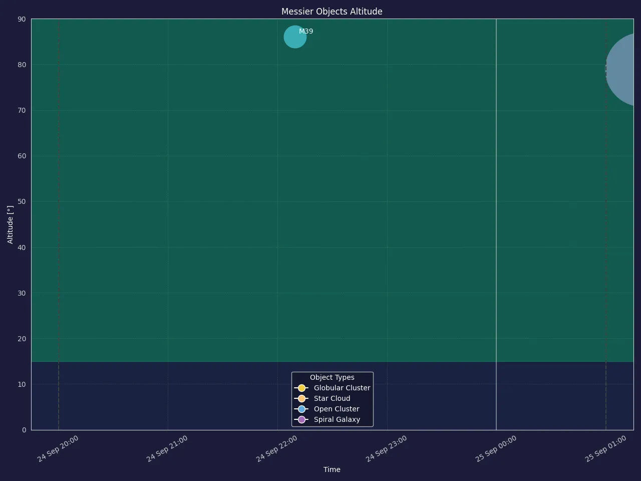The image size is (641, 481).
Task: Click the Open Cluster legend marker
Action: [x=301, y=409]
